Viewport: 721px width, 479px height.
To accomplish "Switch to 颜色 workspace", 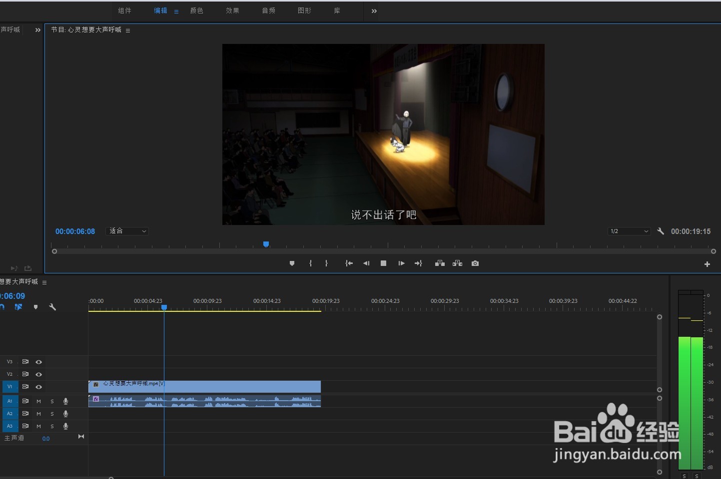I will tap(197, 10).
